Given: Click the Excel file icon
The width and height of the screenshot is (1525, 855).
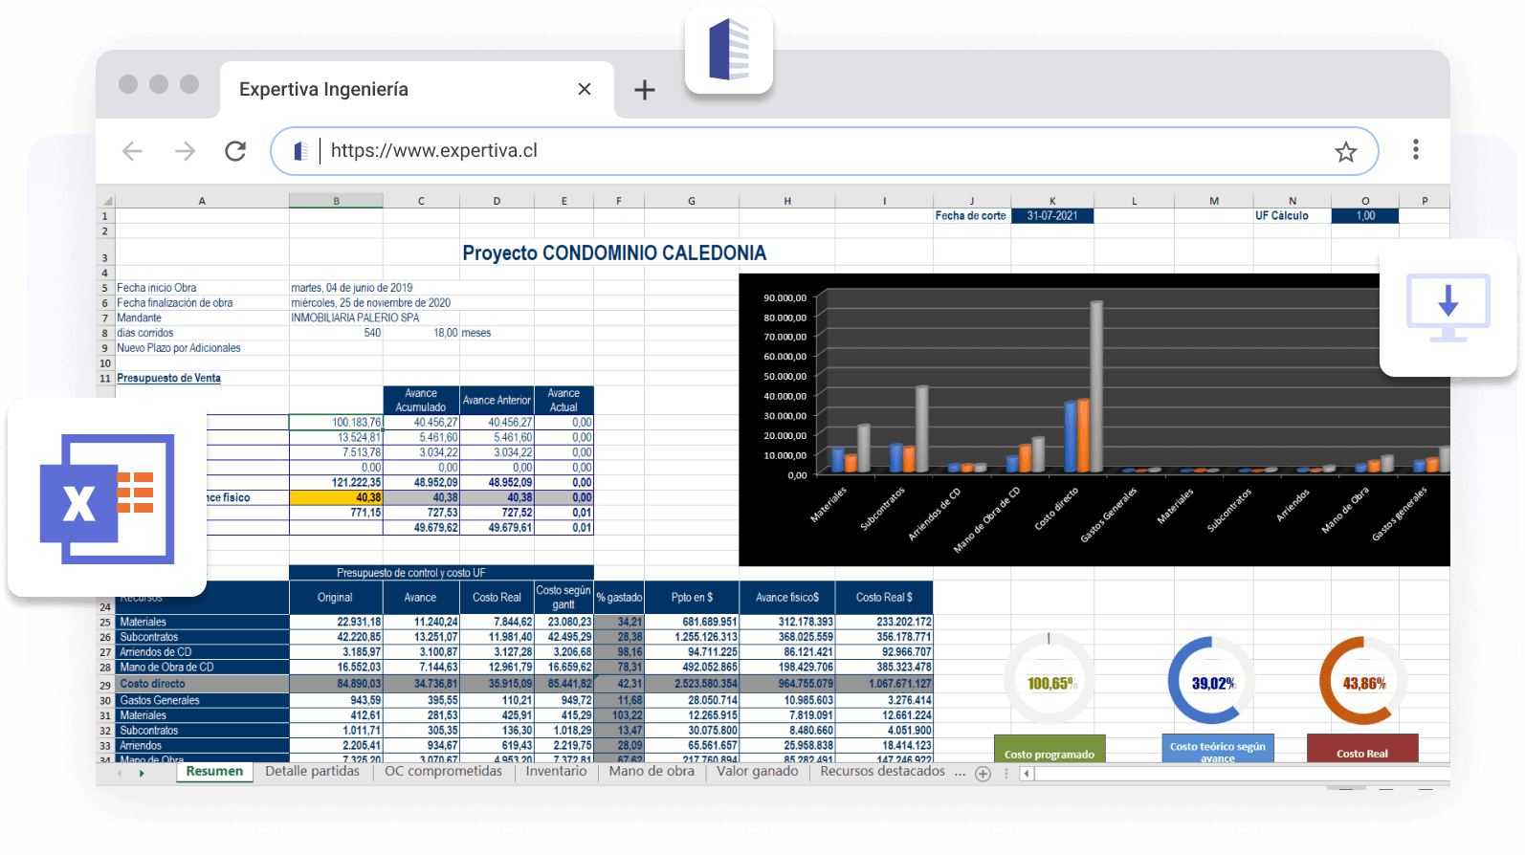Looking at the screenshot, I should click(107, 498).
